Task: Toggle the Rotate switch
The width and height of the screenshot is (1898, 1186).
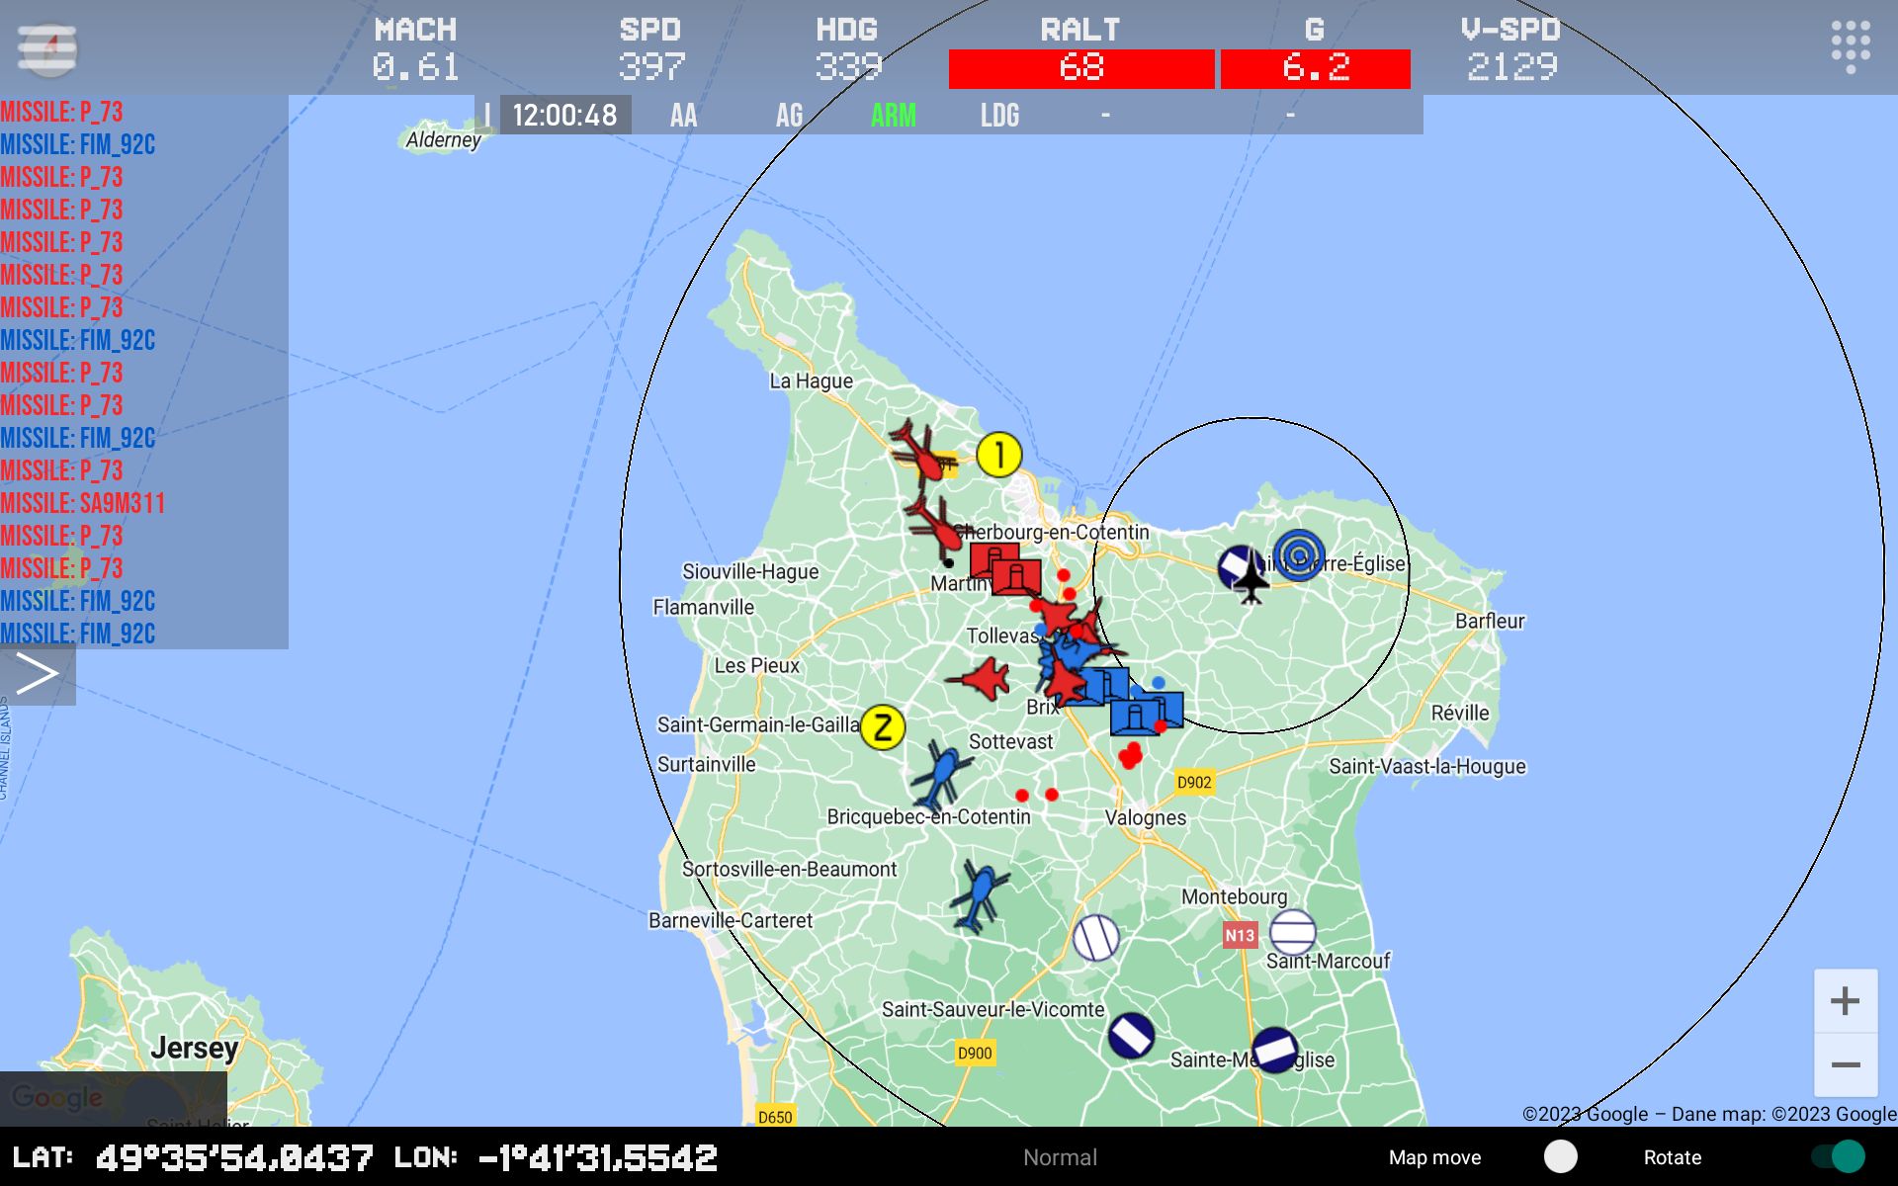Action: (1838, 1156)
